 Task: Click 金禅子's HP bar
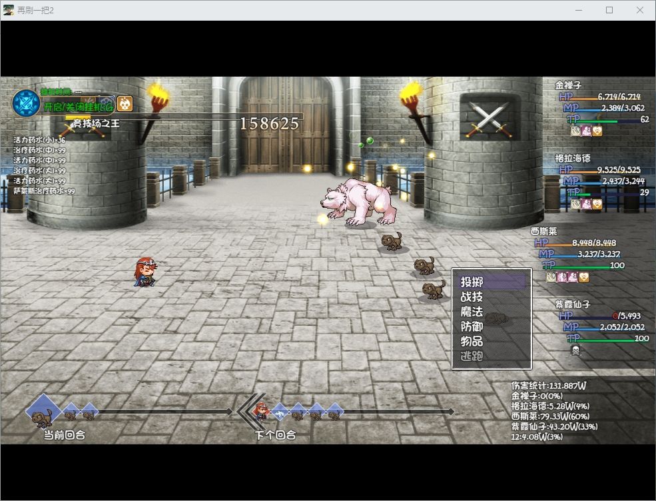pyautogui.click(x=600, y=97)
